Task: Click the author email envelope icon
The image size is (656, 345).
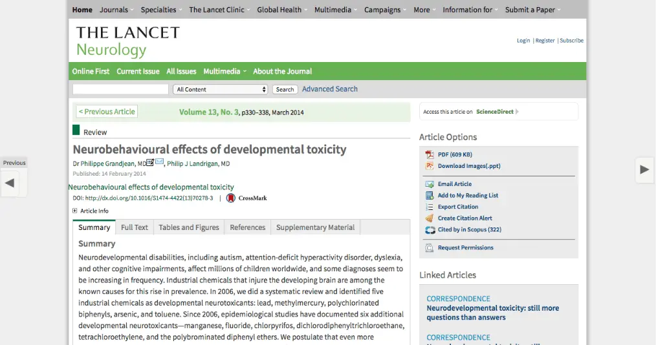Action: click(159, 163)
